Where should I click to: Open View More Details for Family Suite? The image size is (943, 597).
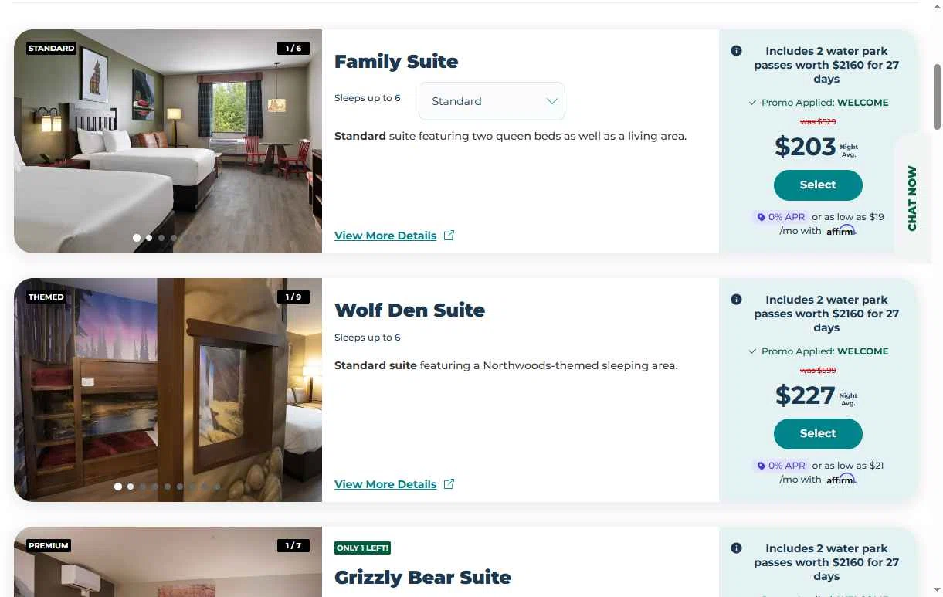(385, 236)
